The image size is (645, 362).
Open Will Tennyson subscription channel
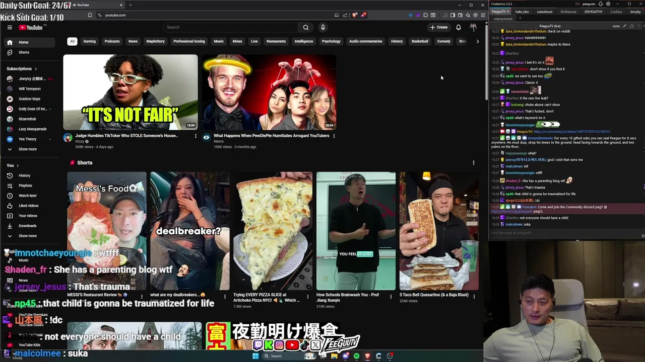[29, 89]
